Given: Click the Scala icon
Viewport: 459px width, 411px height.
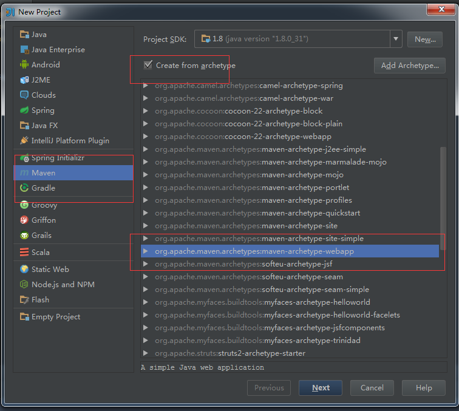Looking at the screenshot, I should tap(24, 253).
